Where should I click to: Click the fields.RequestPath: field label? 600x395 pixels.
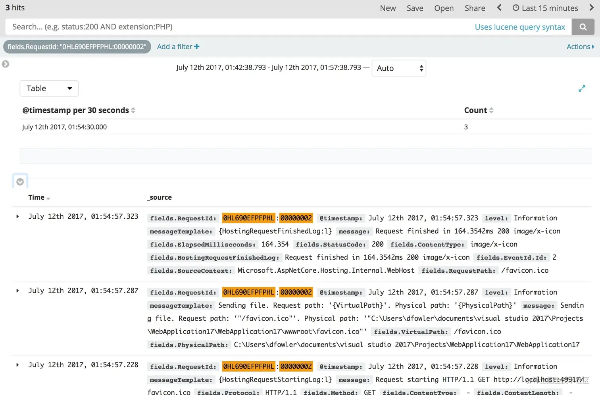(458, 271)
